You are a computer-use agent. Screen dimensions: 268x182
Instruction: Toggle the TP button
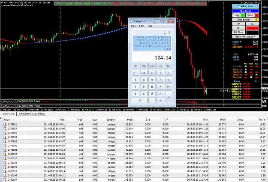pos(238,24)
